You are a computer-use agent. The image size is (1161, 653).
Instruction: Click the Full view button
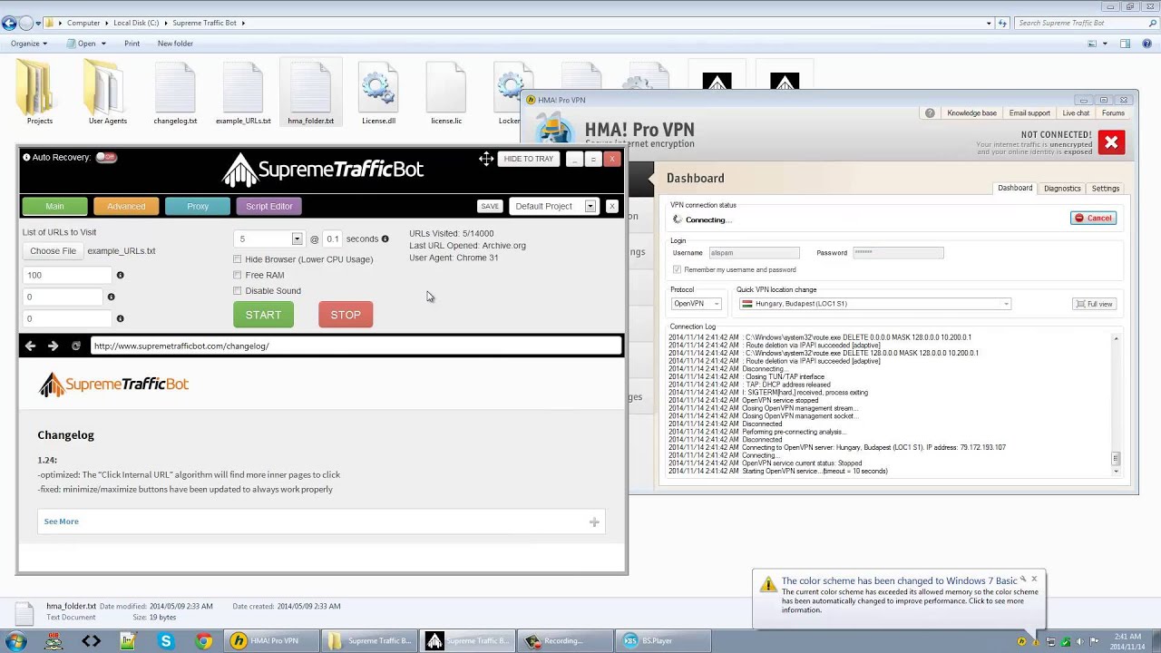coord(1094,304)
